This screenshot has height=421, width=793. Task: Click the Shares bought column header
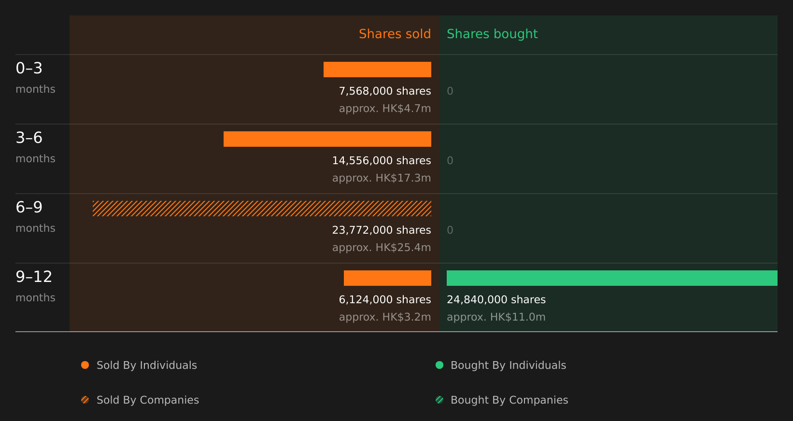[492, 34]
